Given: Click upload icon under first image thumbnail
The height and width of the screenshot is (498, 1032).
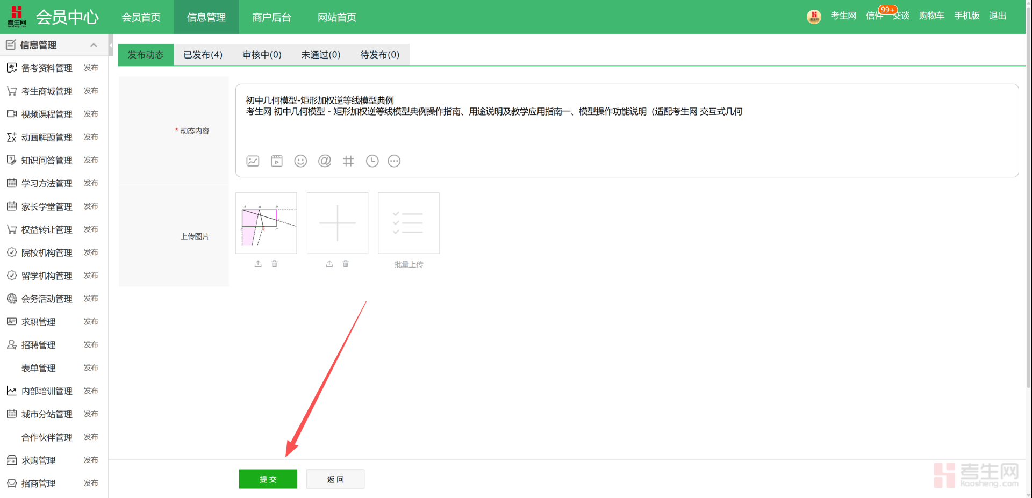Looking at the screenshot, I should point(258,264).
